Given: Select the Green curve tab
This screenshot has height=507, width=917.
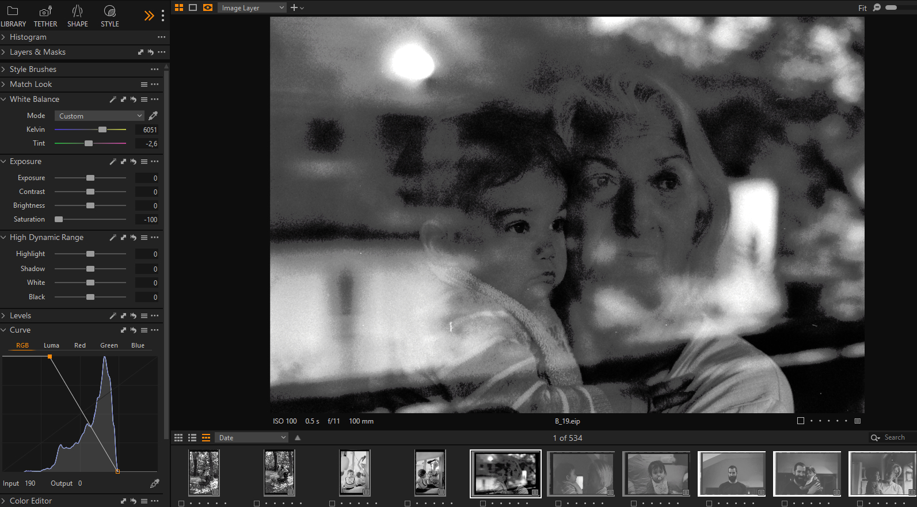Looking at the screenshot, I should click(x=109, y=345).
